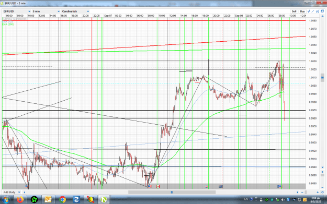Image resolution: width=327 pixels, height=204 pixels.
Task: Click the Sep 07 date label on time axis
Action: tap(108, 16)
